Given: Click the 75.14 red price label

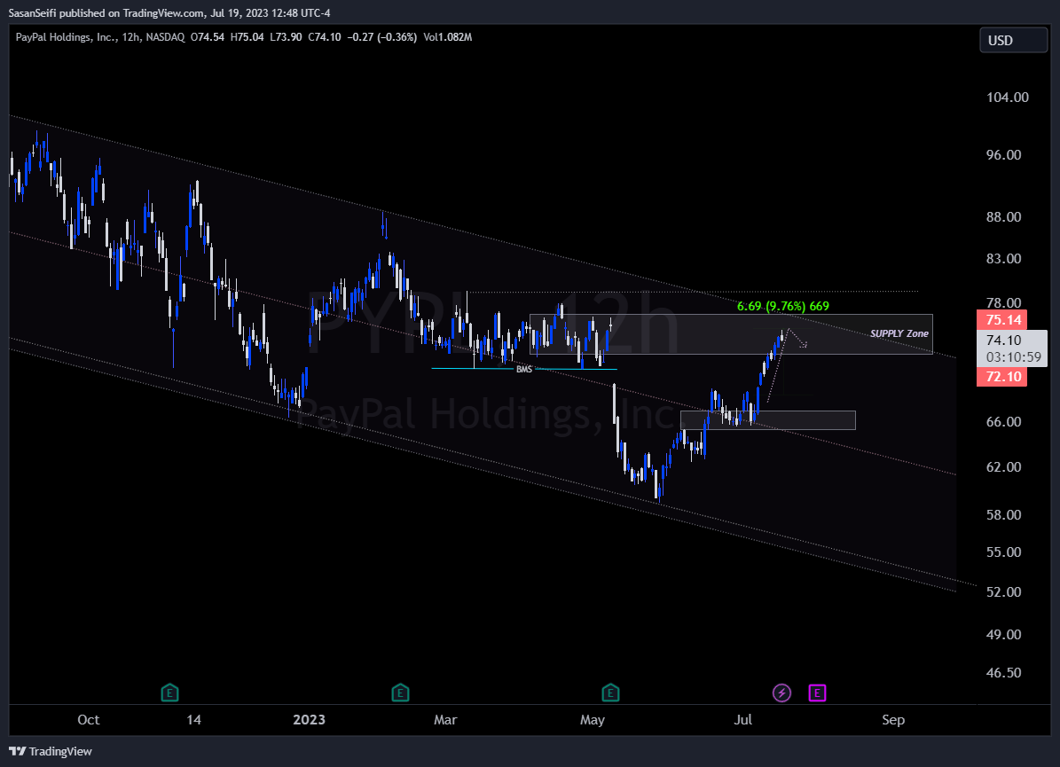Looking at the screenshot, I should click(x=1002, y=319).
